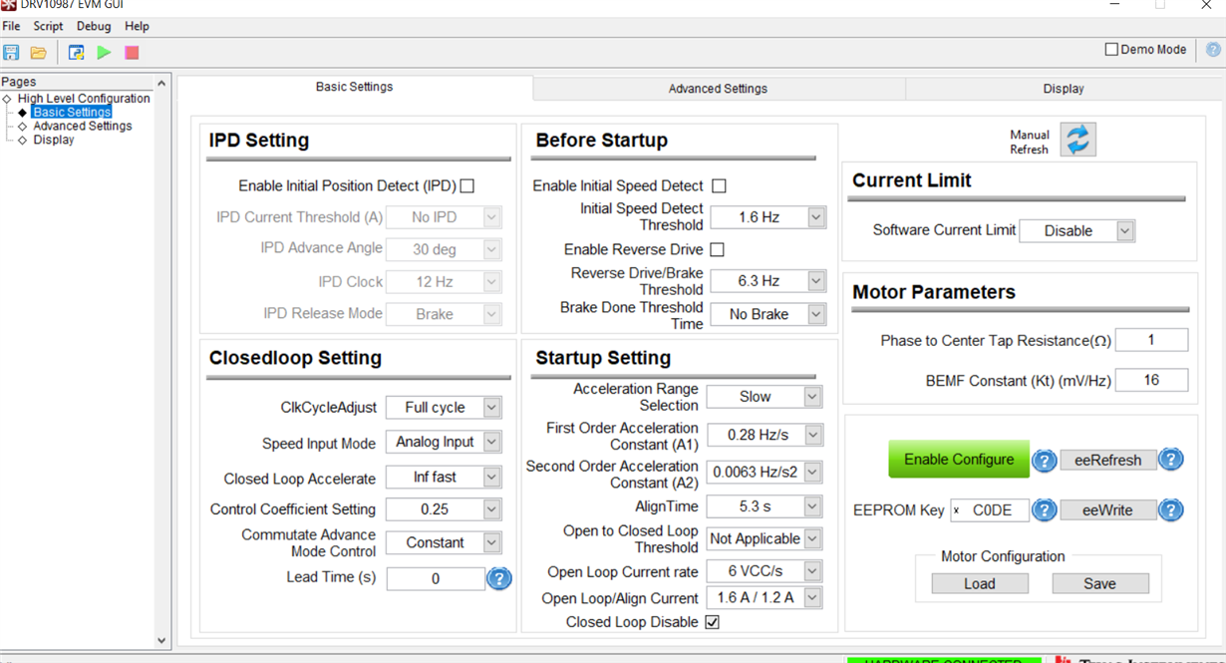Image resolution: width=1226 pixels, height=663 pixels.
Task: Click the reload script icon in toolbar
Action: click(76, 52)
